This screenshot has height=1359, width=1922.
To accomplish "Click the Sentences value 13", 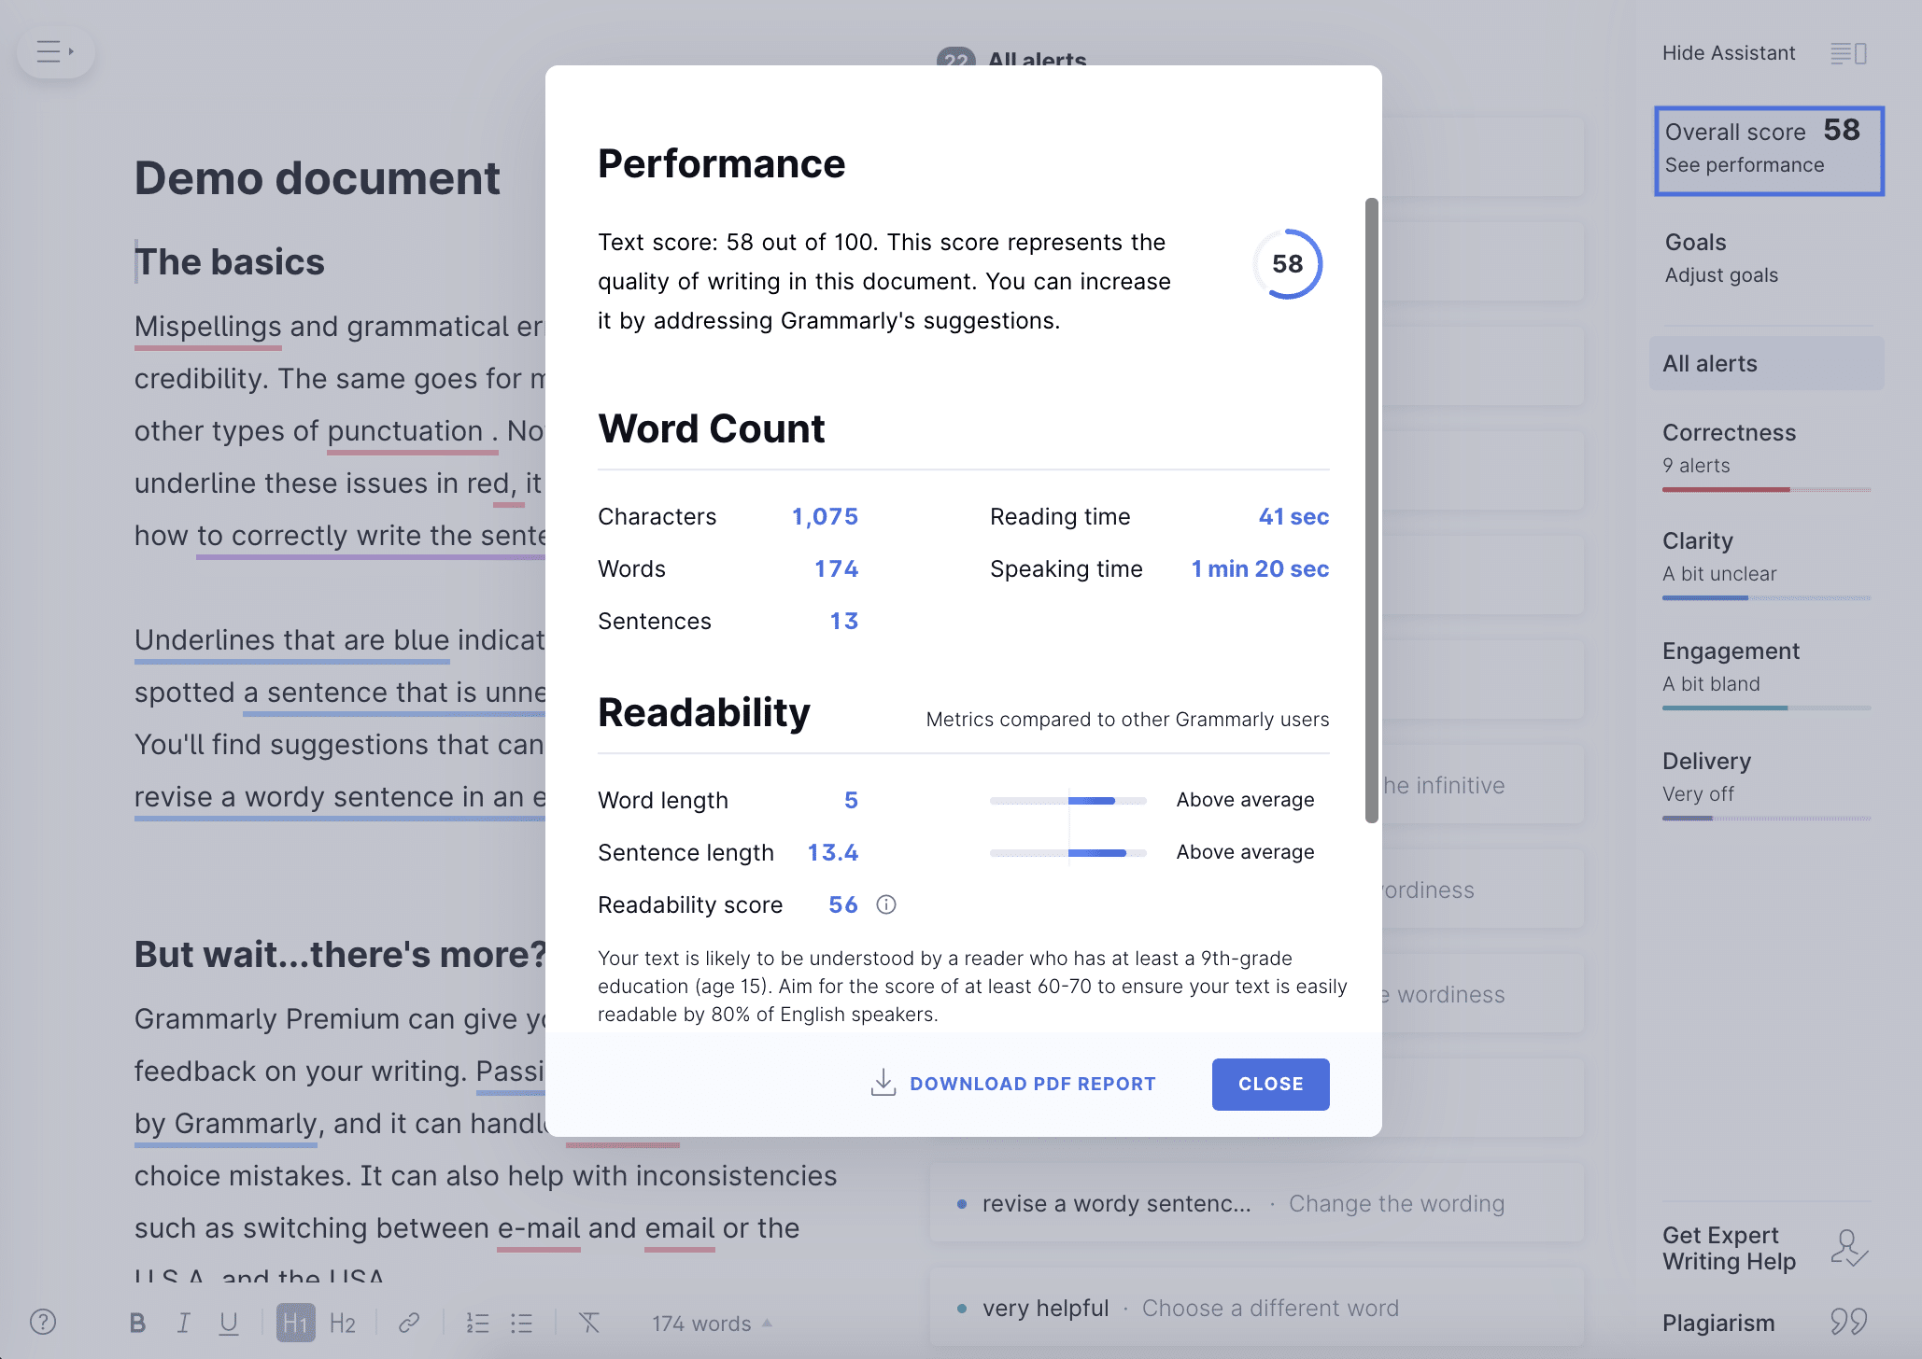I will click(844, 621).
